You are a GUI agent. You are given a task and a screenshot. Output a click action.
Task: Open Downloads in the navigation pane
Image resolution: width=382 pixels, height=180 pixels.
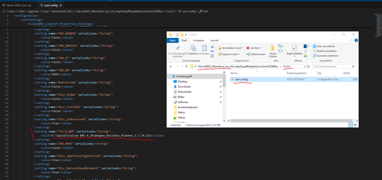click(184, 87)
